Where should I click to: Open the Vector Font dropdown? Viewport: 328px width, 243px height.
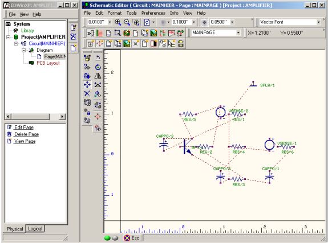point(318,22)
